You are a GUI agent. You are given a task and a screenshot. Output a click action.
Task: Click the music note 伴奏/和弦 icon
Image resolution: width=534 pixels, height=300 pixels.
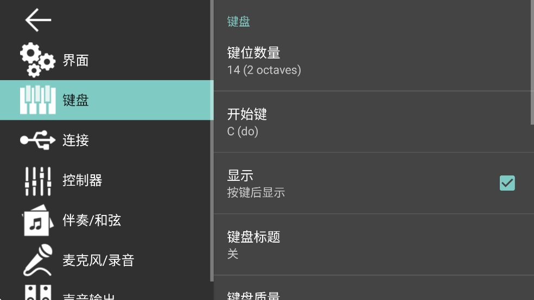(37, 220)
